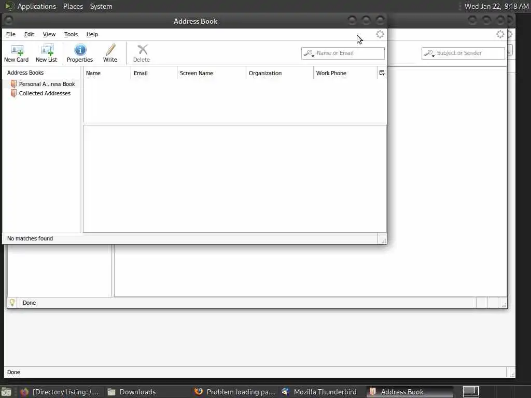
Task: Click the No matches found status text
Action: [x=30, y=238]
